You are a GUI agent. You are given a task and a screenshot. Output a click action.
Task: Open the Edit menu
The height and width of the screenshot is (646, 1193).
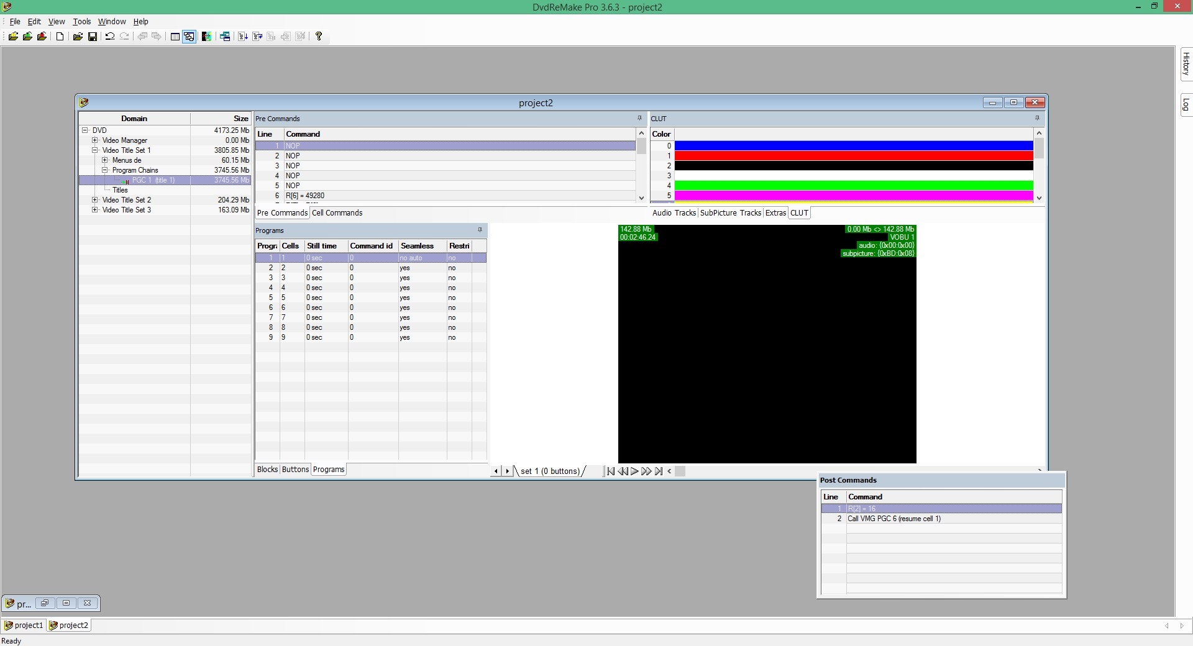pyautogui.click(x=34, y=21)
